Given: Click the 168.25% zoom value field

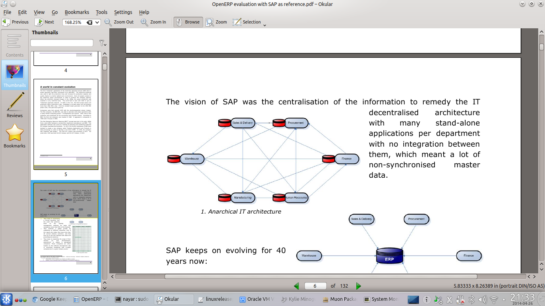Looking at the screenshot, I should pos(74,22).
